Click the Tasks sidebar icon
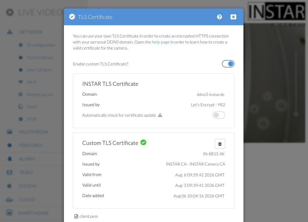Image resolution: width=308 pixels, height=222 pixels. [9, 172]
